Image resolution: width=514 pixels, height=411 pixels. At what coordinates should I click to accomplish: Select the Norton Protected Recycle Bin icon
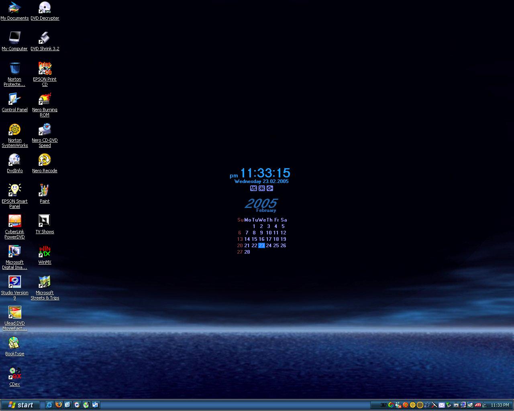coord(14,74)
